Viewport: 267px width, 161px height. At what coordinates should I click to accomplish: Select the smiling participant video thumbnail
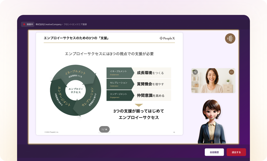point(213,80)
